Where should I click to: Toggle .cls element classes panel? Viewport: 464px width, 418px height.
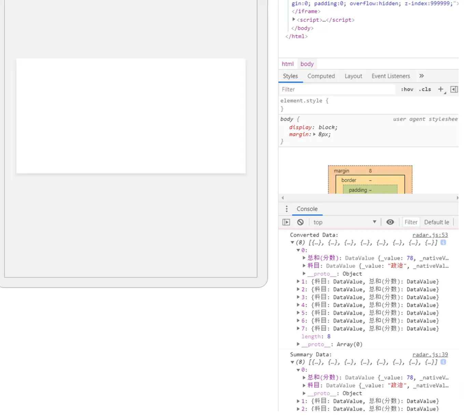(425, 89)
